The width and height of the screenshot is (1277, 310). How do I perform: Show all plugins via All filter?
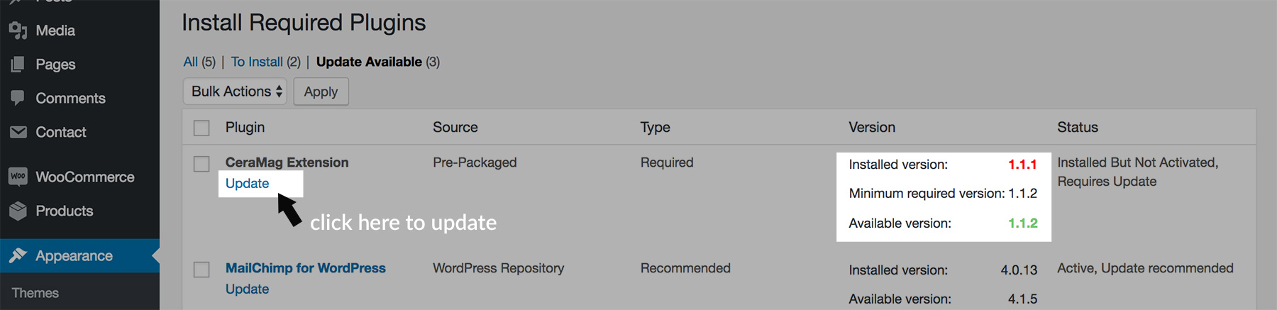click(x=190, y=62)
